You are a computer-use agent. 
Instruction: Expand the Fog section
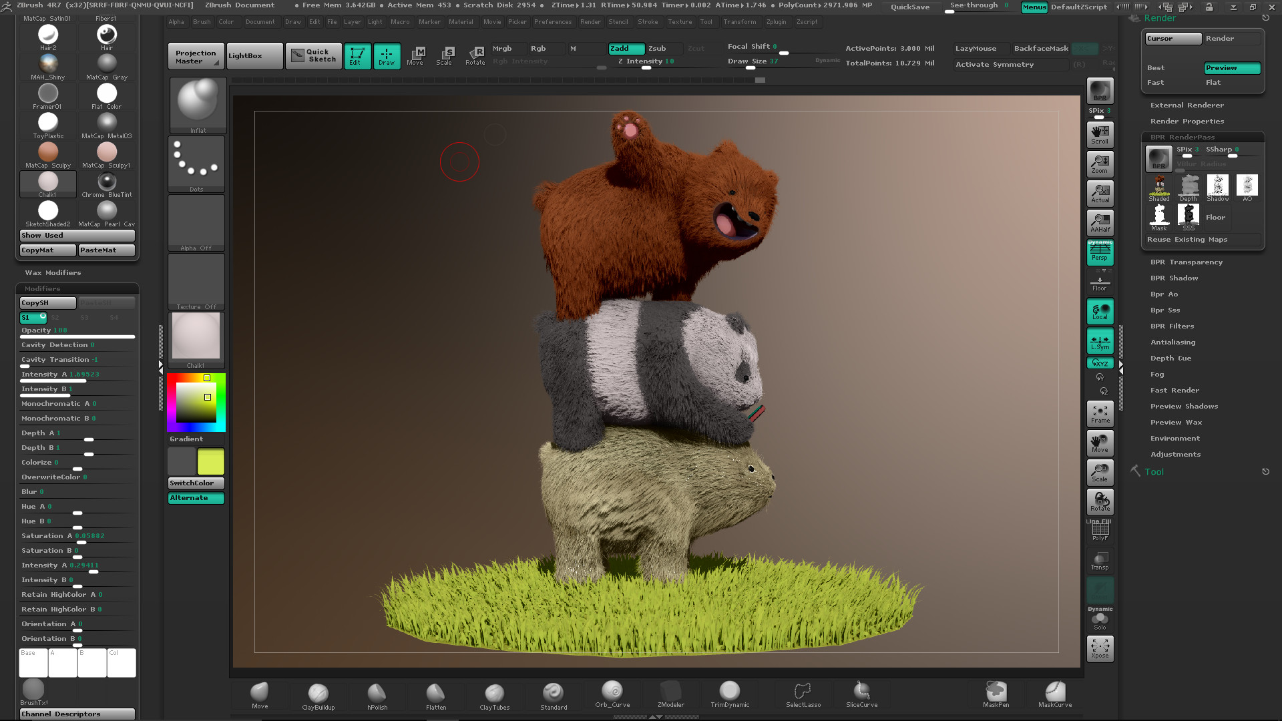coord(1157,375)
